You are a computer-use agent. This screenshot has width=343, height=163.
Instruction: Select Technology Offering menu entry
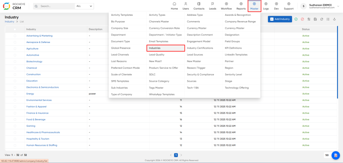click(x=237, y=88)
